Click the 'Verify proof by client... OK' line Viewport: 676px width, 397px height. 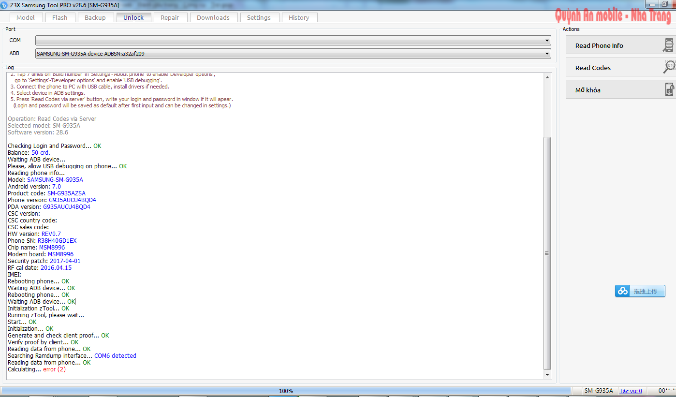tap(43, 342)
